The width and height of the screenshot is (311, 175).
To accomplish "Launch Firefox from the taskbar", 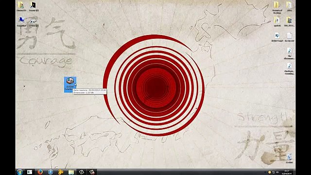I will coord(40,172).
